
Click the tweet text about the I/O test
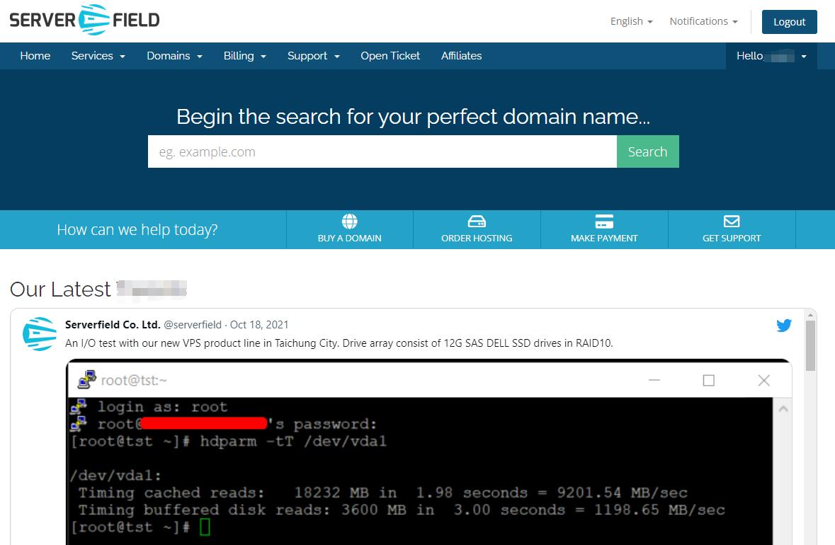(x=339, y=343)
